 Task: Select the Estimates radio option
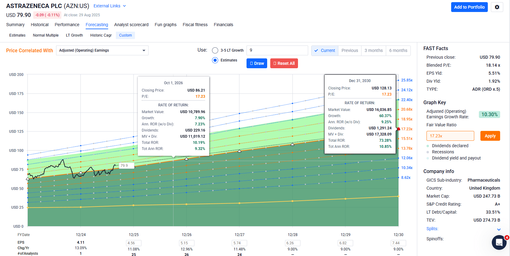[x=215, y=60]
